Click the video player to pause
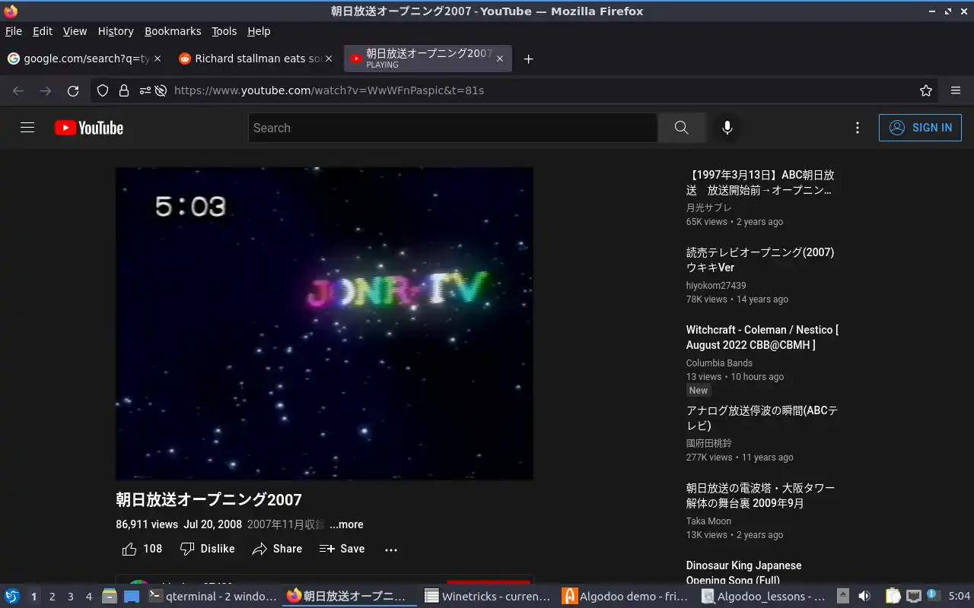This screenshot has width=974, height=608. click(x=324, y=324)
